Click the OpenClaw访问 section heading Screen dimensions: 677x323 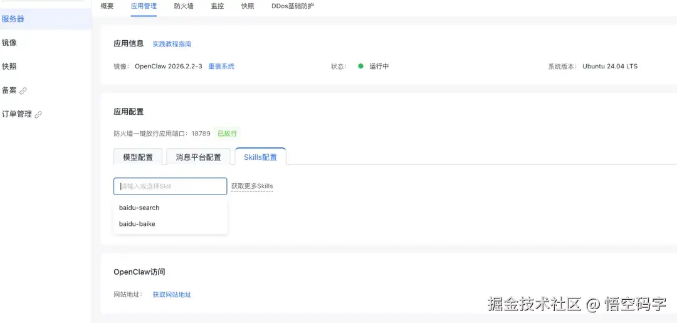[x=139, y=272]
